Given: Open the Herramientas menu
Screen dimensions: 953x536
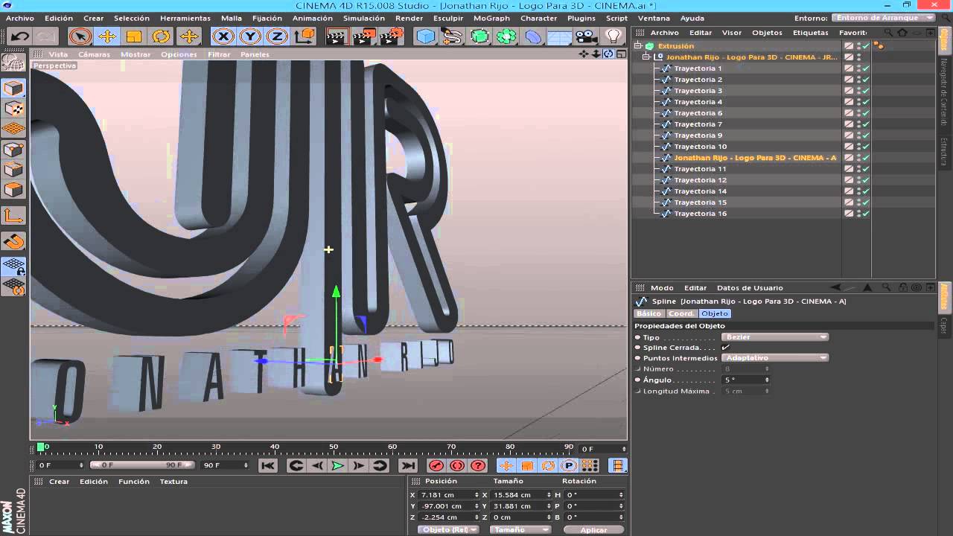Looking at the screenshot, I should pos(185,18).
